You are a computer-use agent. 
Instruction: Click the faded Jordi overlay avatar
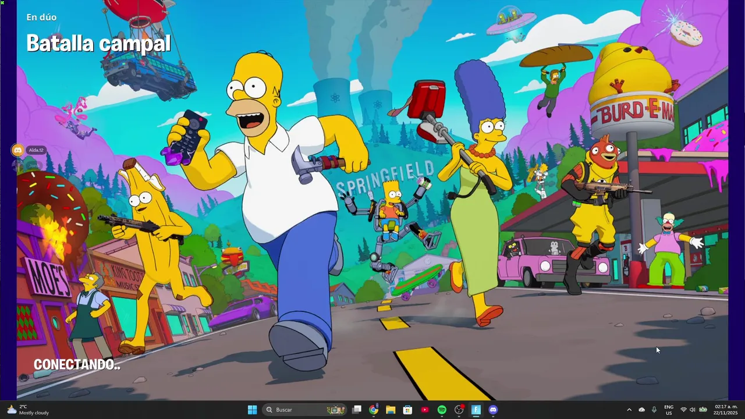[x=17, y=165]
